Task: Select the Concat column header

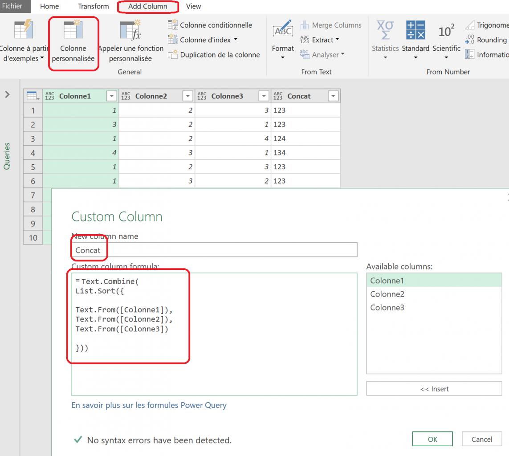Action: [x=305, y=96]
